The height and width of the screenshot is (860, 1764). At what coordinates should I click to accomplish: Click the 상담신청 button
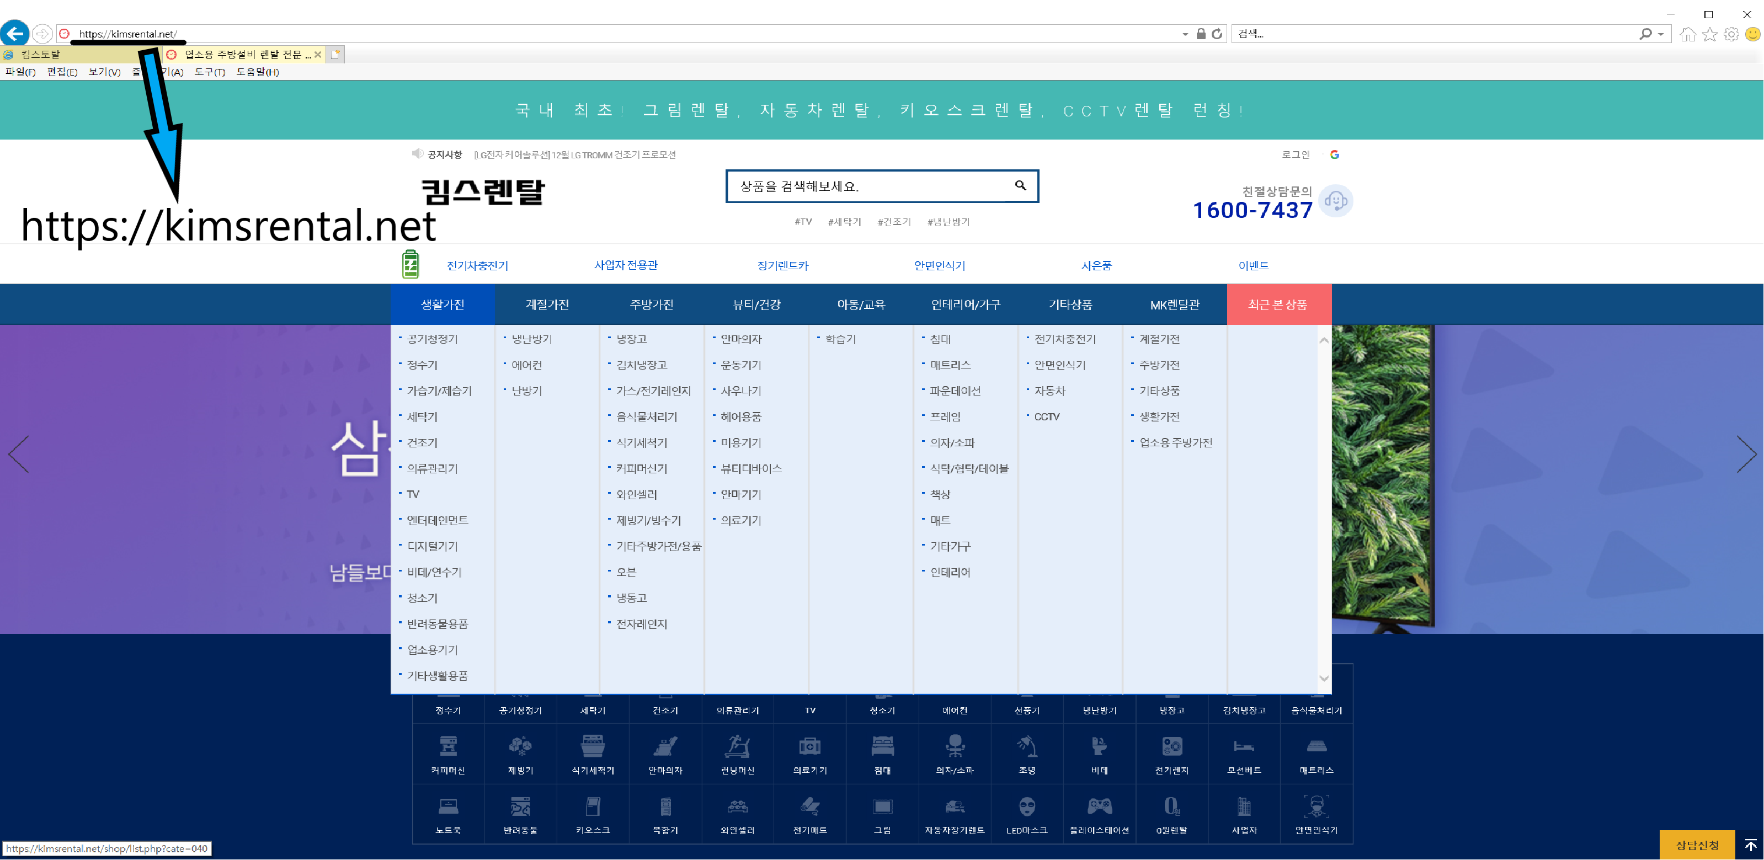pyautogui.click(x=1698, y=845)
